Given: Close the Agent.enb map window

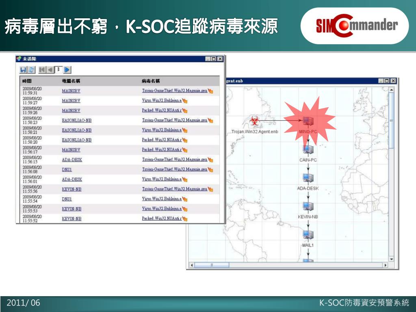Looking at the screenshot, I should point(393,81).
